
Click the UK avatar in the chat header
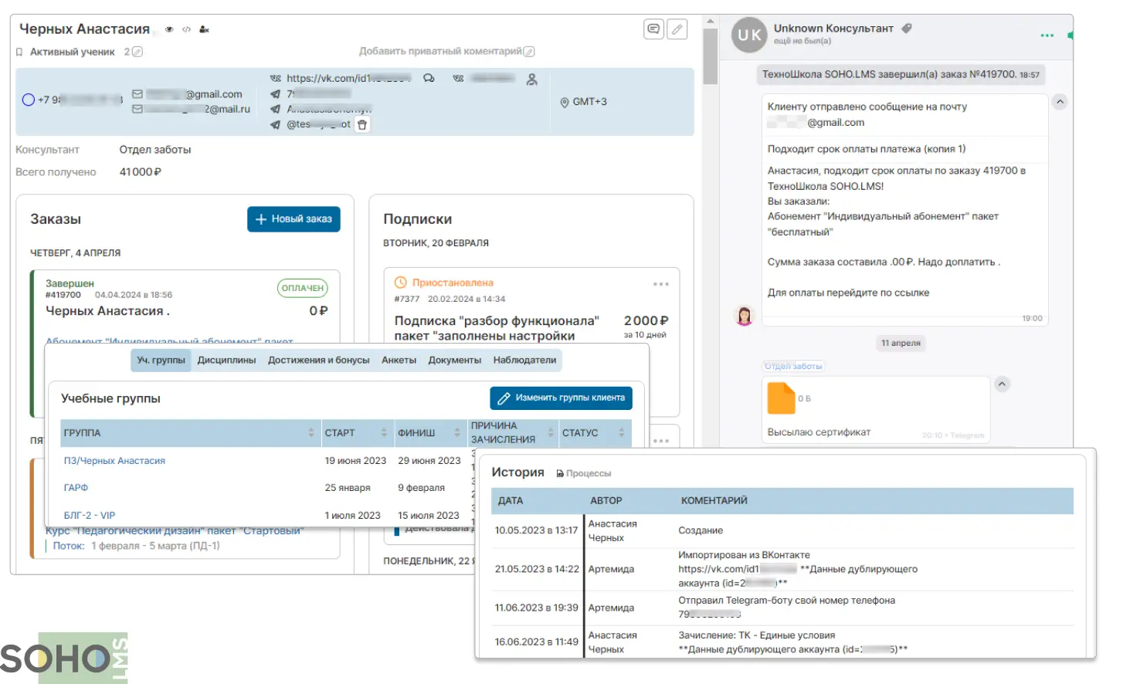pyautogui.click(x=749, y=35)
